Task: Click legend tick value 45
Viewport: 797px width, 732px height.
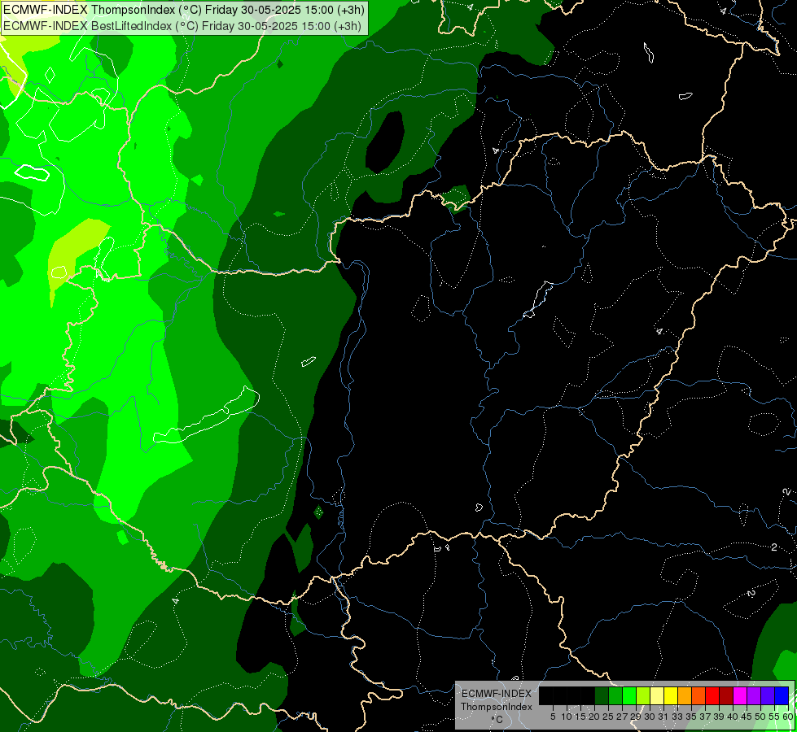Action: (747, 717)
